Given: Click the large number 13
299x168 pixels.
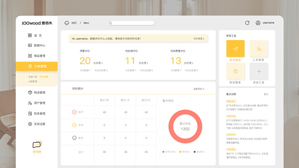Looking at the screenshot, I should click(175, 61).
